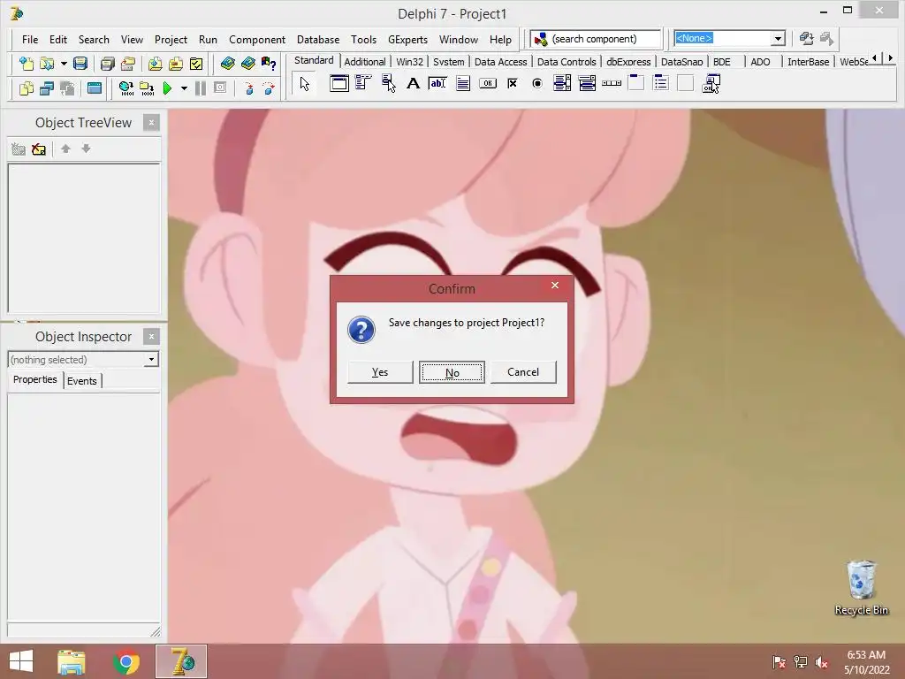Click the Step Over debug icon
The height and width of the screenshot is (679, 905).
[269, 88]
